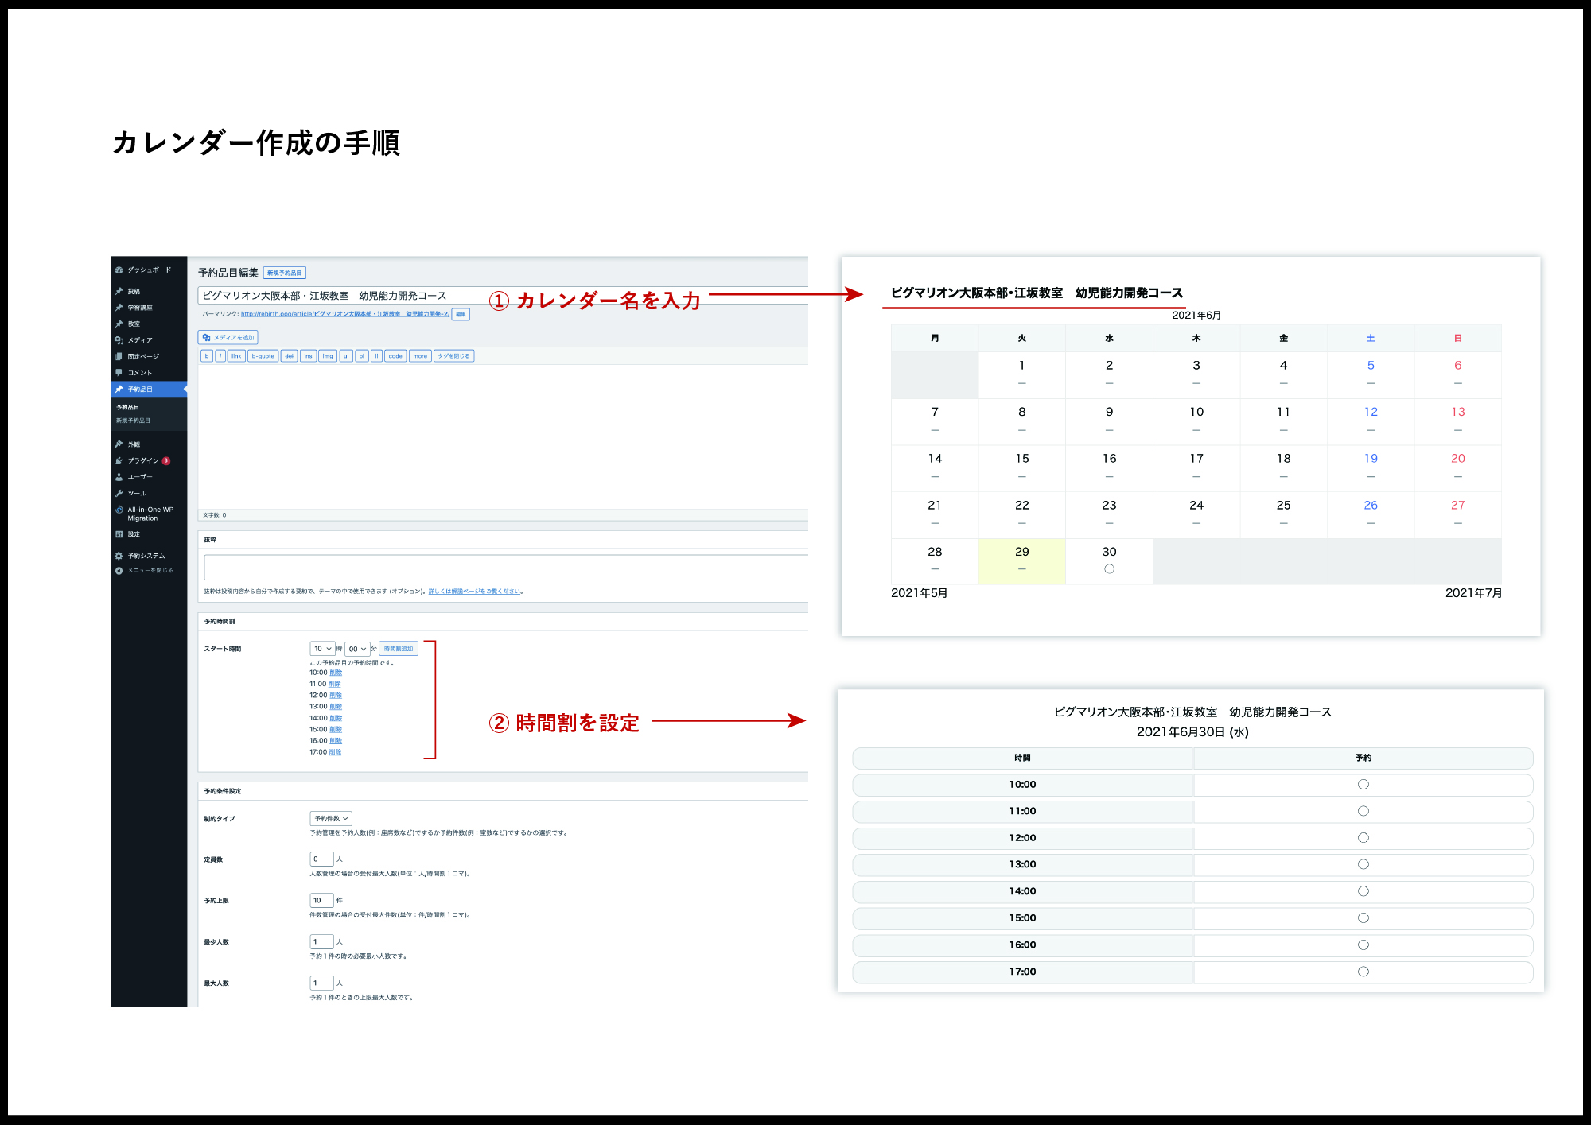The width and height of the screenshot is (1591, 1125).
Task: Click the 'img' quicktag button
Action: [x=328, y=356]
